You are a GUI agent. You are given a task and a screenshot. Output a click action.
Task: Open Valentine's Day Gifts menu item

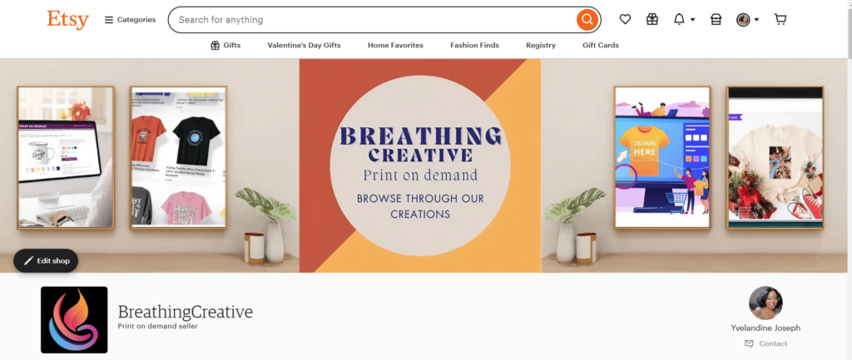pos(305,45)
